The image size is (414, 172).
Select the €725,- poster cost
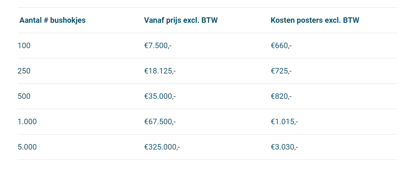pos(281,71)
